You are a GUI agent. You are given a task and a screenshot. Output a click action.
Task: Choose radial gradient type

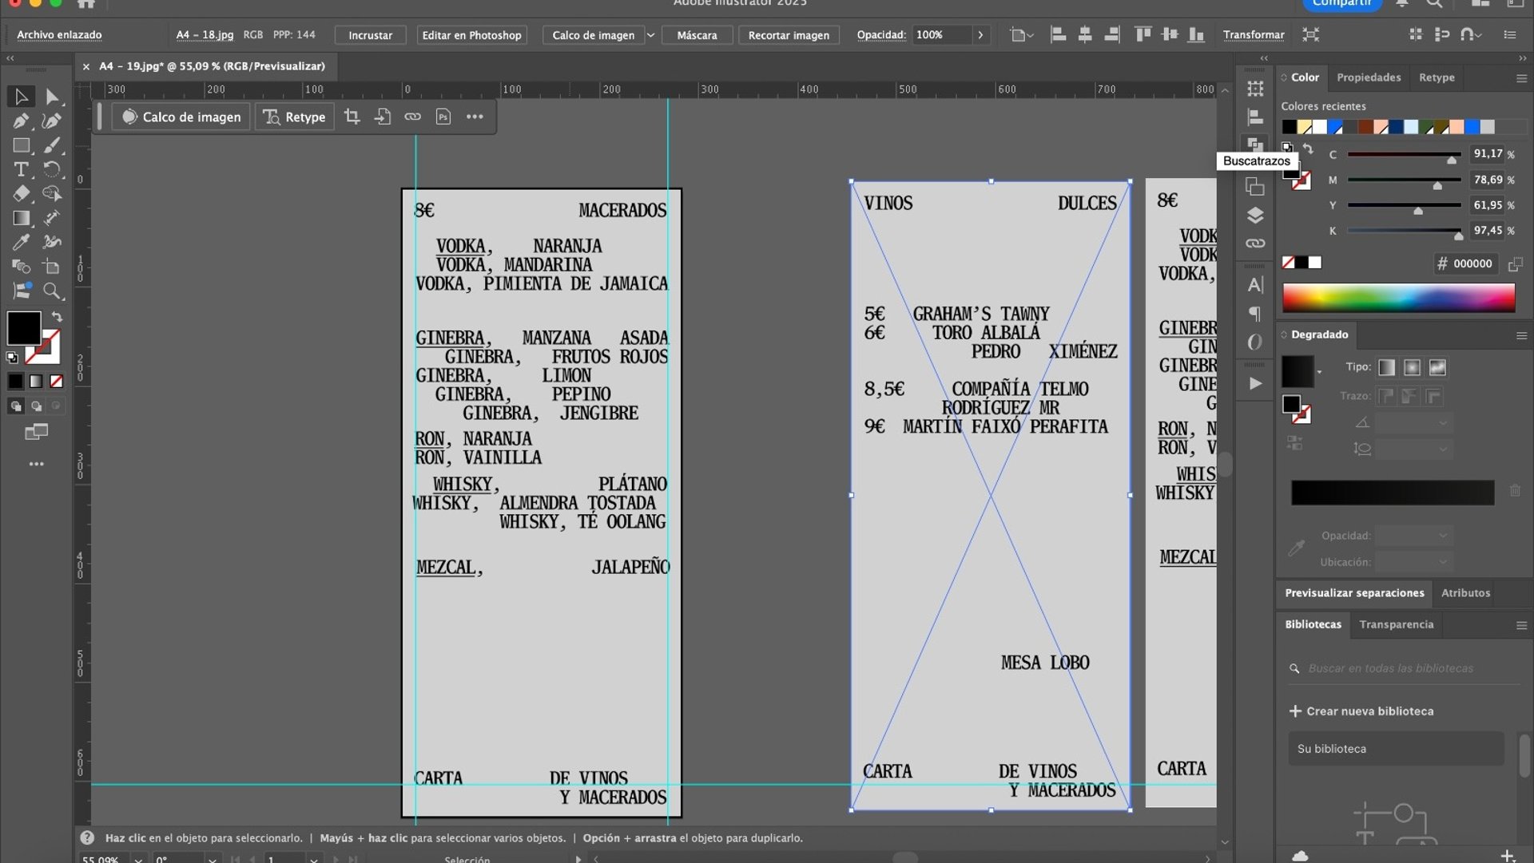pos(1412,367)
